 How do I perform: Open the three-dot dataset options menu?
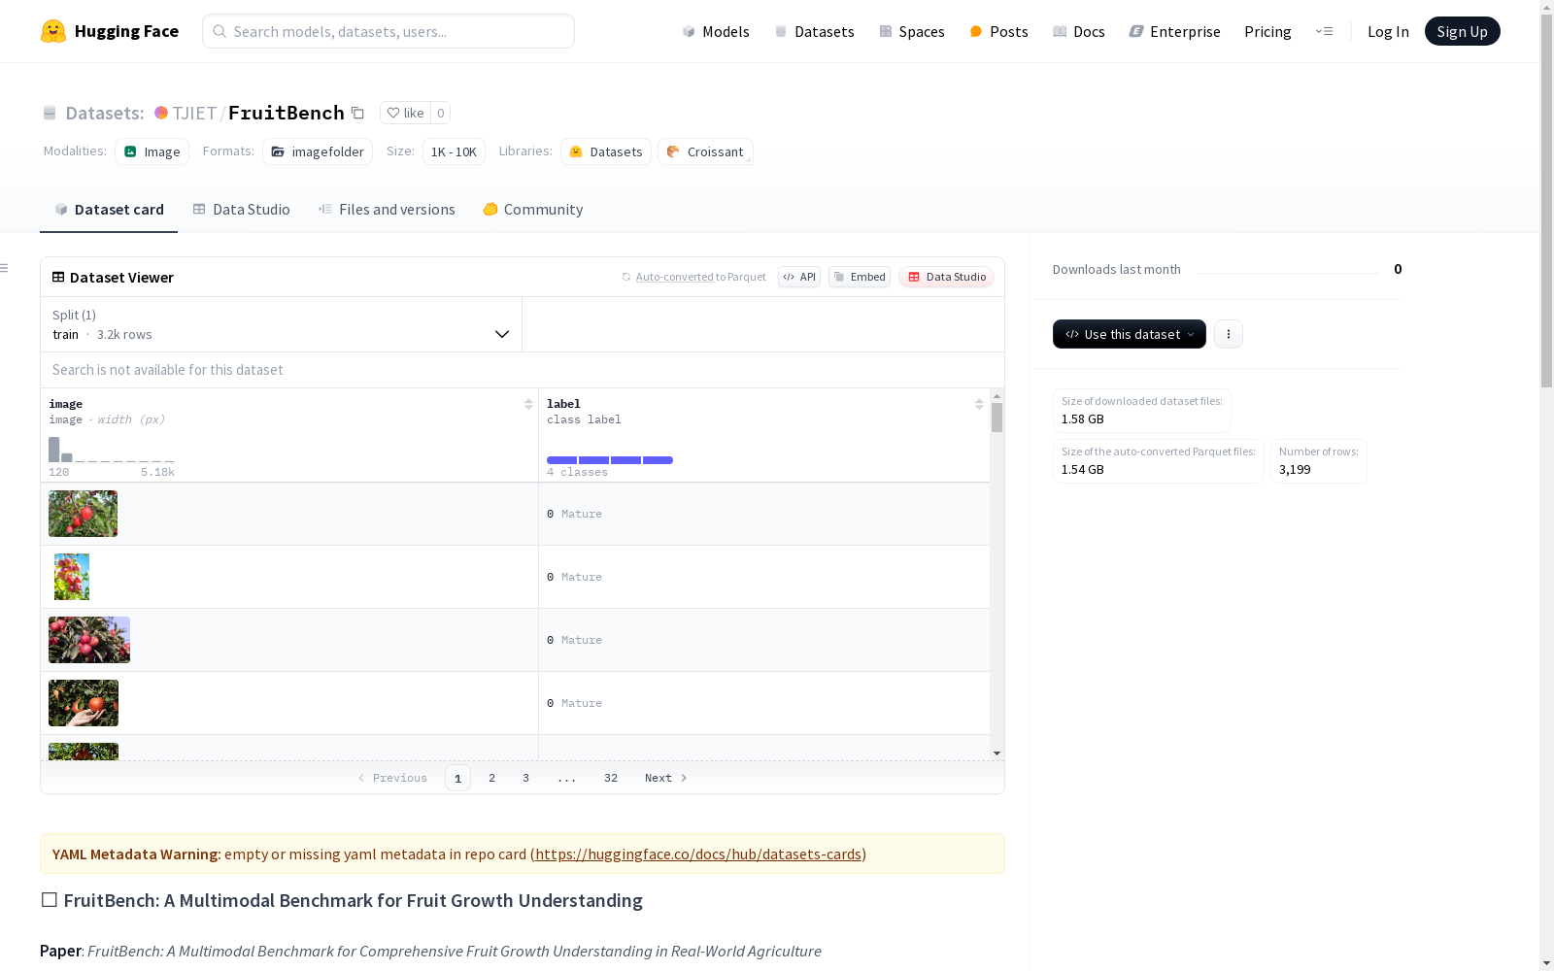click(x=1229, y=334)
